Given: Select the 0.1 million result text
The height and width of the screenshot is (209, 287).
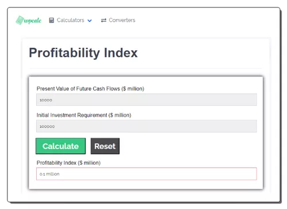Looking at the screenshot, I should (x=49, y=174).
